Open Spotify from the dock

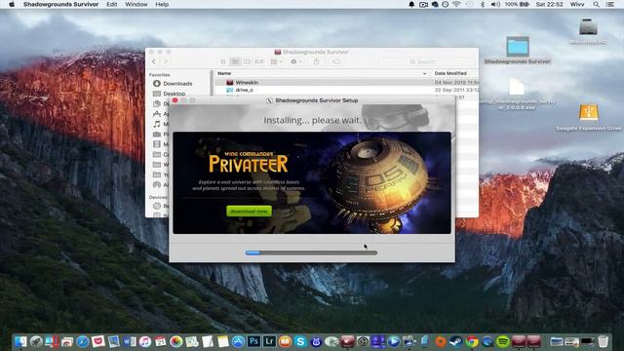[503, 341]
